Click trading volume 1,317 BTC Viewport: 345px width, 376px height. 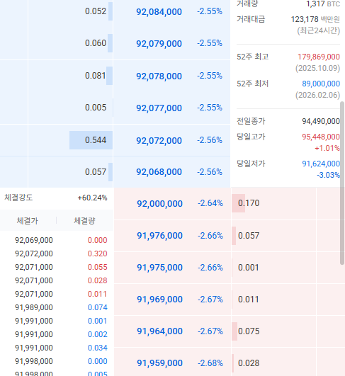coord(323,4)
